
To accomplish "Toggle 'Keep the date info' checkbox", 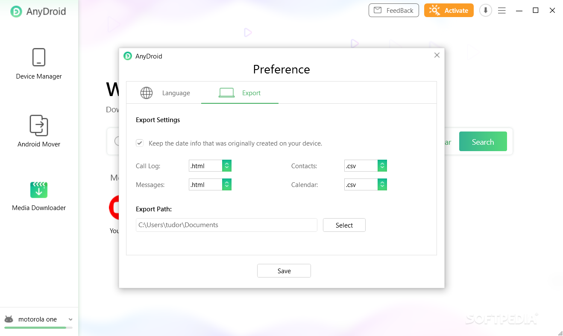I will [x=140, y=143].
